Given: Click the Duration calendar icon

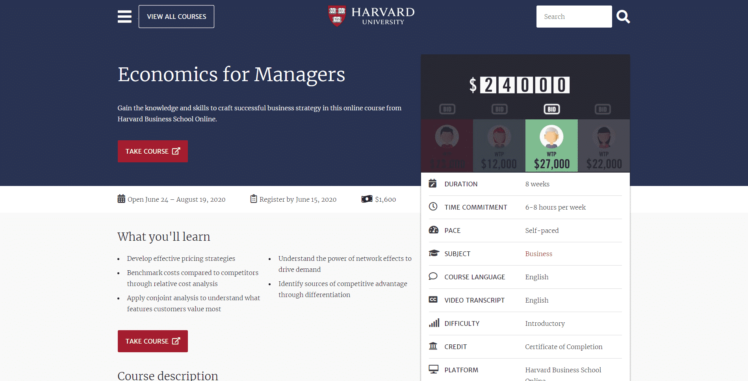Looking at the screenshot, I should point(433,183).
